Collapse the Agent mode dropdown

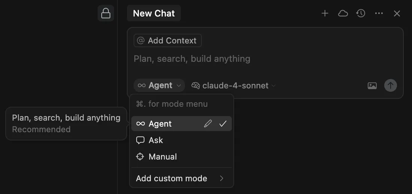click(x=159, y=85)
